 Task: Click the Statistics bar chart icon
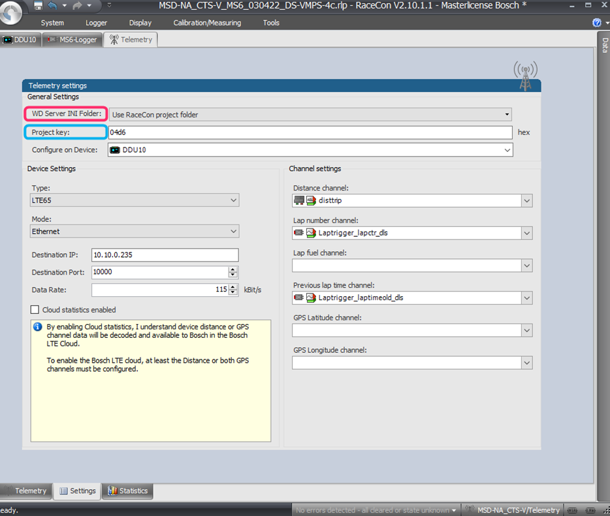pos(112,491)
